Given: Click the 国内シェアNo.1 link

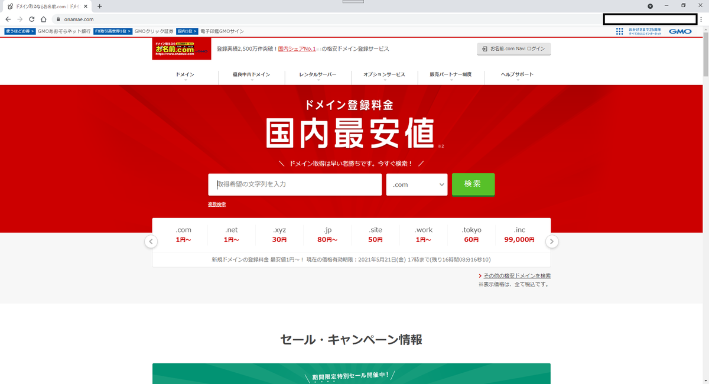Looking at the screenshot, I should click(x=298, y=49).
